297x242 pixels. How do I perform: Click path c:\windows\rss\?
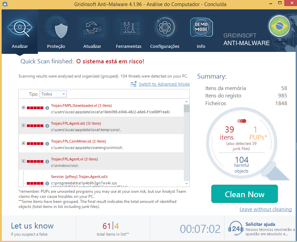(x=65, y=165)
